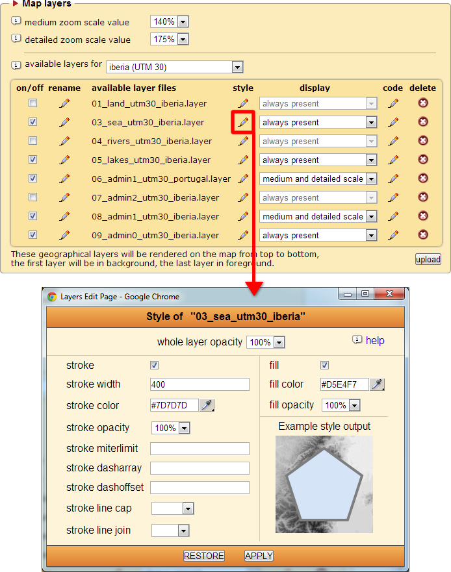Open the help link
451x572 pixels.
pos(375,340)
